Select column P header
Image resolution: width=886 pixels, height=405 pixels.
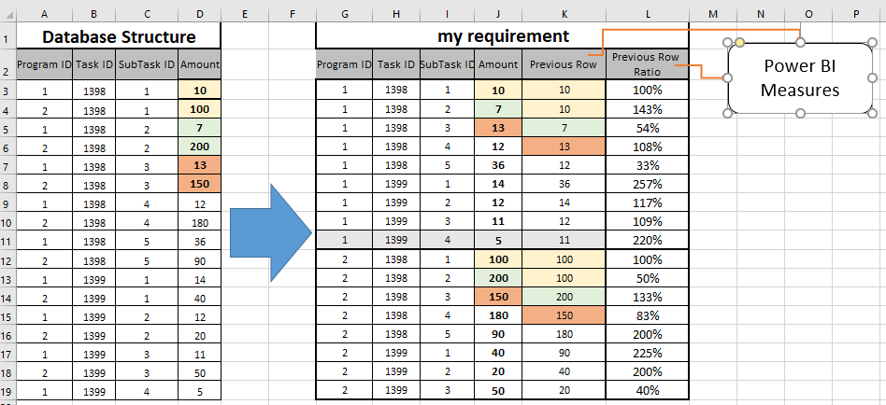[x=856, y=14]
